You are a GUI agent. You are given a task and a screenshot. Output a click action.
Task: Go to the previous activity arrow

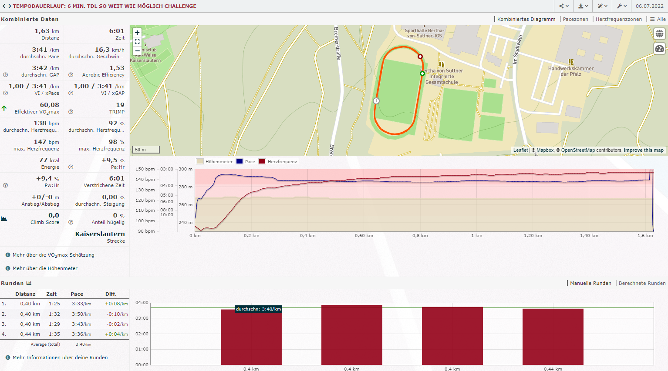[4, 6]
